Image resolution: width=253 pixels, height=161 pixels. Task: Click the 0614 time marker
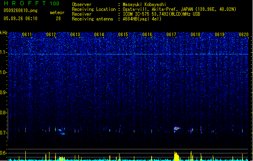click(x=99, y=35)
